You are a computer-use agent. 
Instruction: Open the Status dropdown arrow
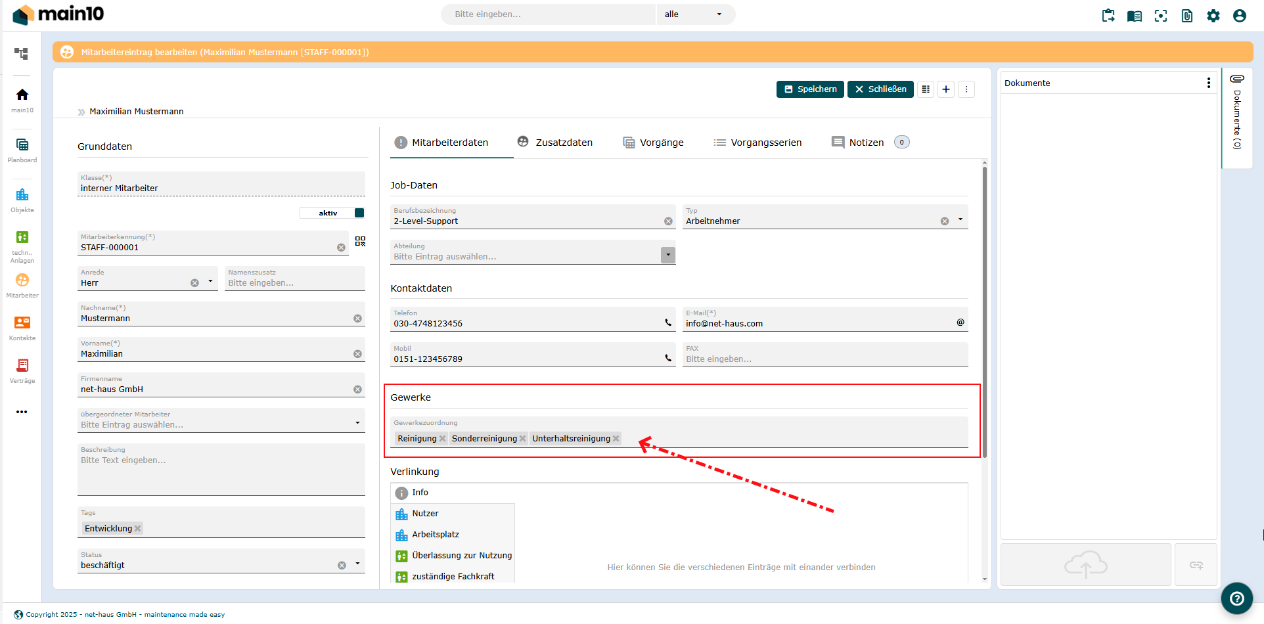[357, 564]
